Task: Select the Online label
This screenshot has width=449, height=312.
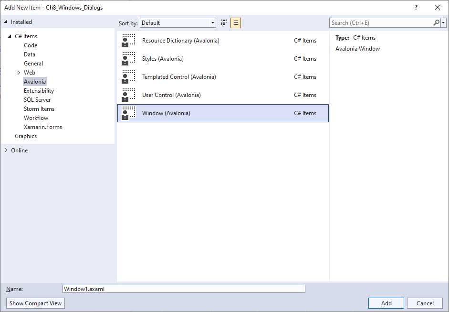Action: tap(20, 150)
